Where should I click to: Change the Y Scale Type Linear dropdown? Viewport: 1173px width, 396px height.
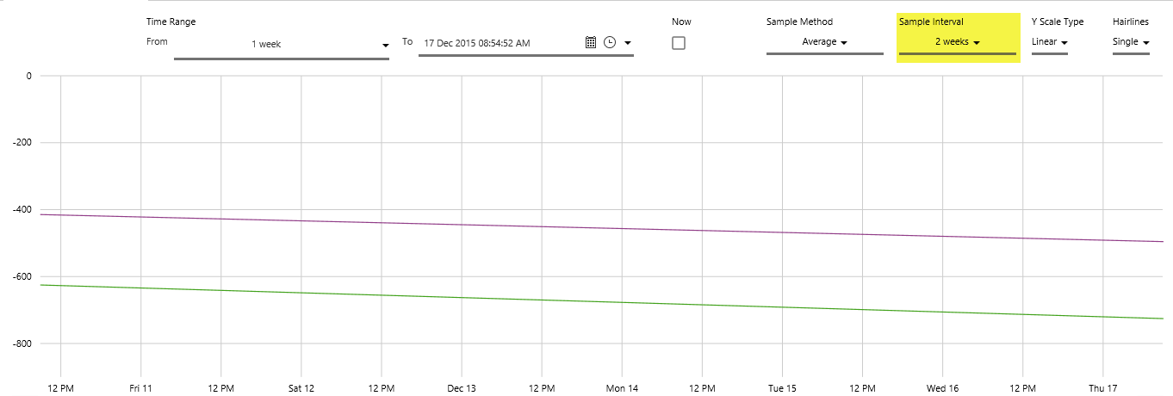(x=1050, y=42)
